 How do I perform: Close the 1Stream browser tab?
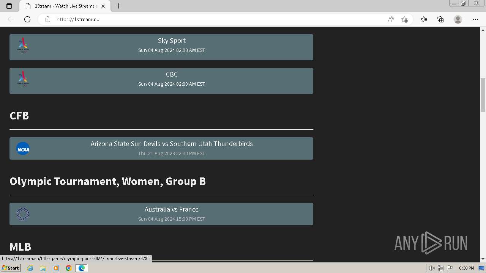[103, 6]
